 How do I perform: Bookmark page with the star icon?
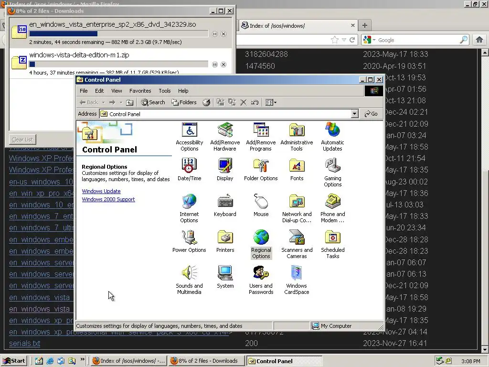[335, 40]
